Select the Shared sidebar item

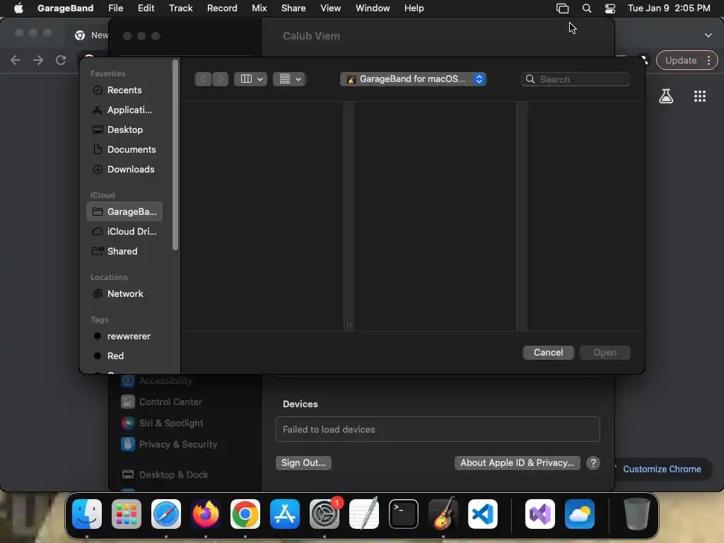tap(124, 251)
